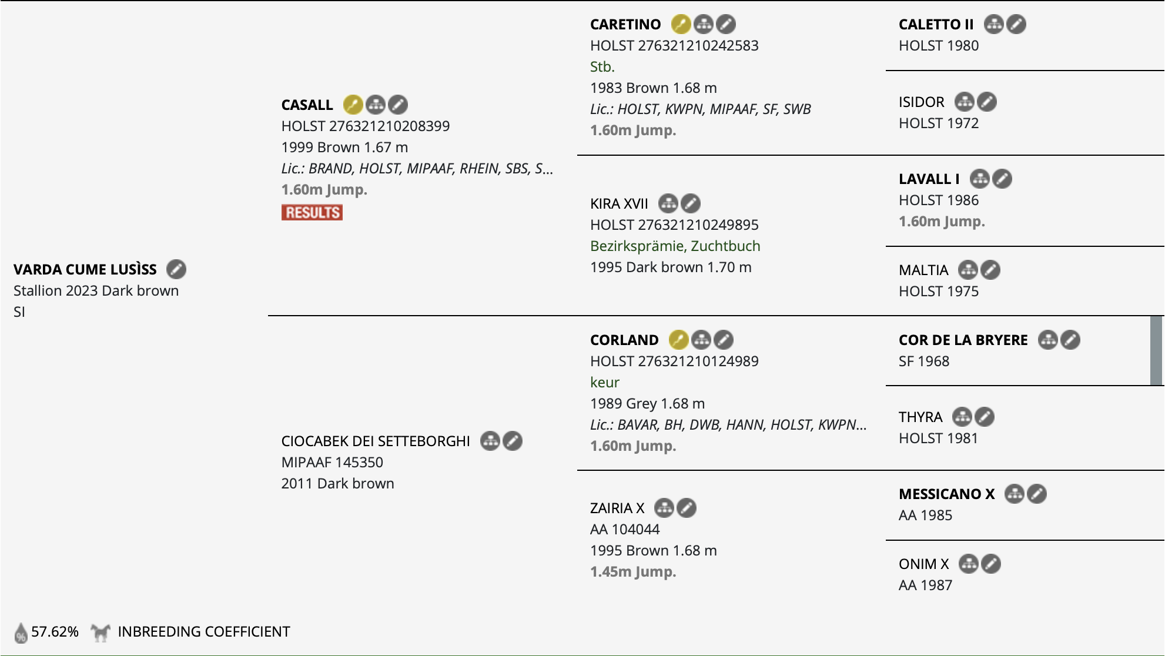This screenshot has width=1165, height=656.
Task: Click the inbreeding percentage drop icon
Action: 21,632
